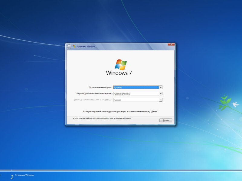Click the Windows 7 logo
The height and width of the screenshot is (181, 242).
pos(119,67)
